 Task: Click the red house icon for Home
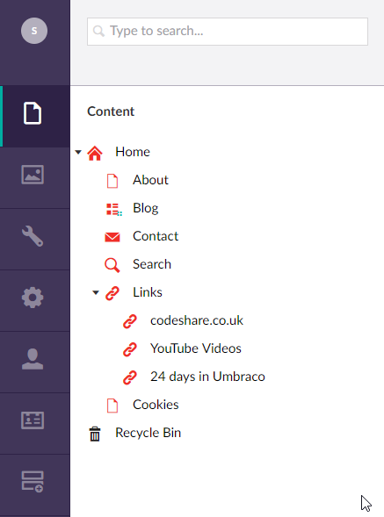(95, 153)
